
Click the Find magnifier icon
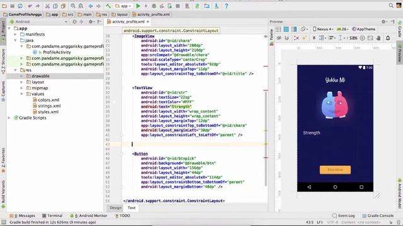[73, 6]
